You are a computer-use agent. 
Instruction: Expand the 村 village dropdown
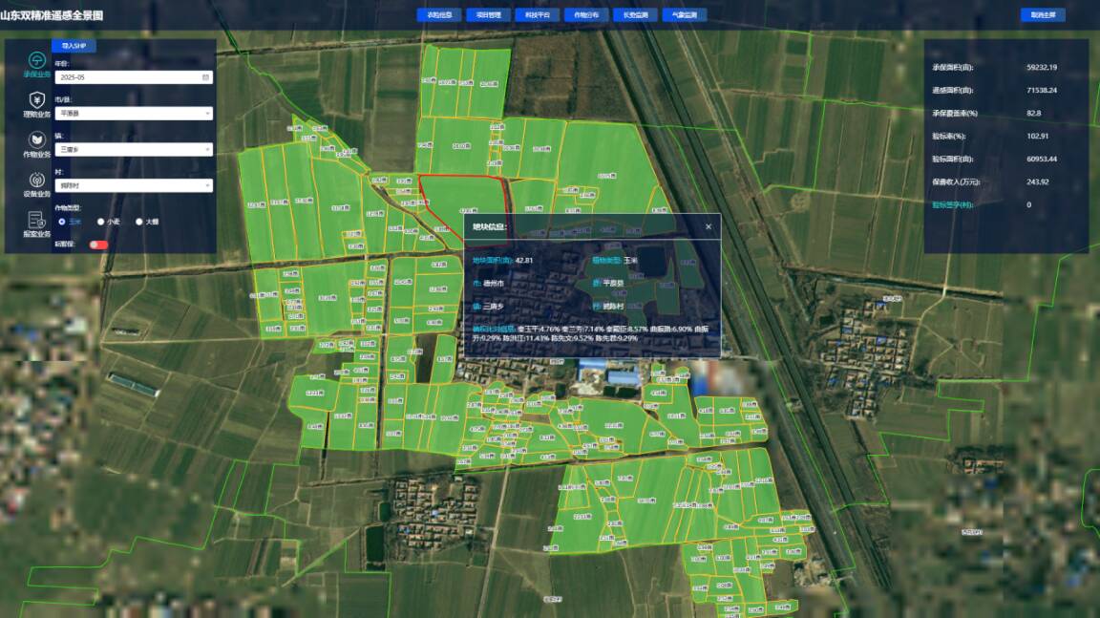pyautogui.click(x=134, y=186)
